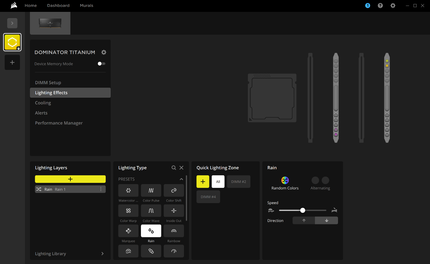Select the Rain 1 lighting layer
430x264 pixels.
click(x=70, y=189)
